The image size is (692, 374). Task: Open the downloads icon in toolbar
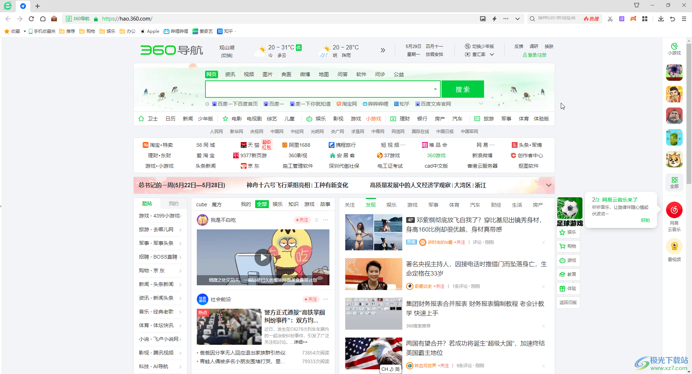click(661, 19)
